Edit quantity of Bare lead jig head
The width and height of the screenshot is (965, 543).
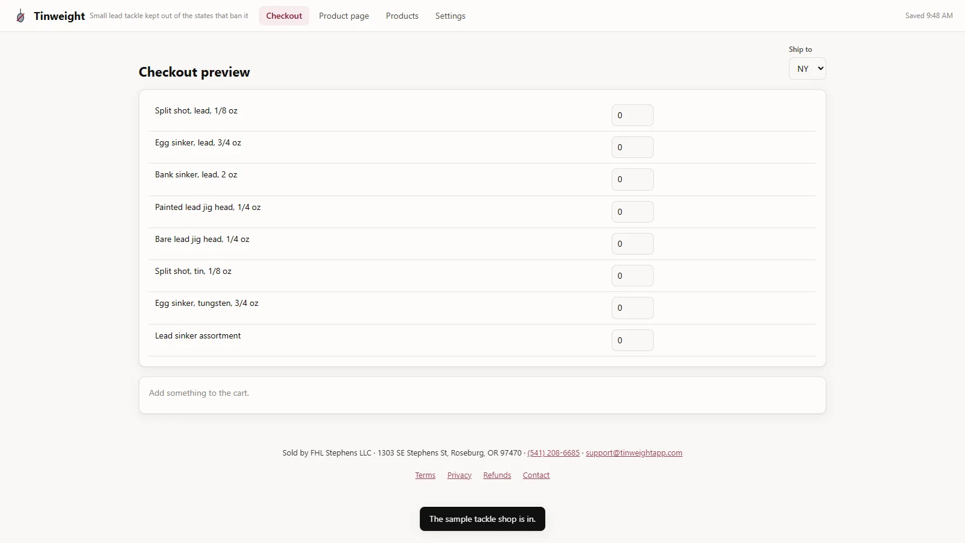coord(633,244)
